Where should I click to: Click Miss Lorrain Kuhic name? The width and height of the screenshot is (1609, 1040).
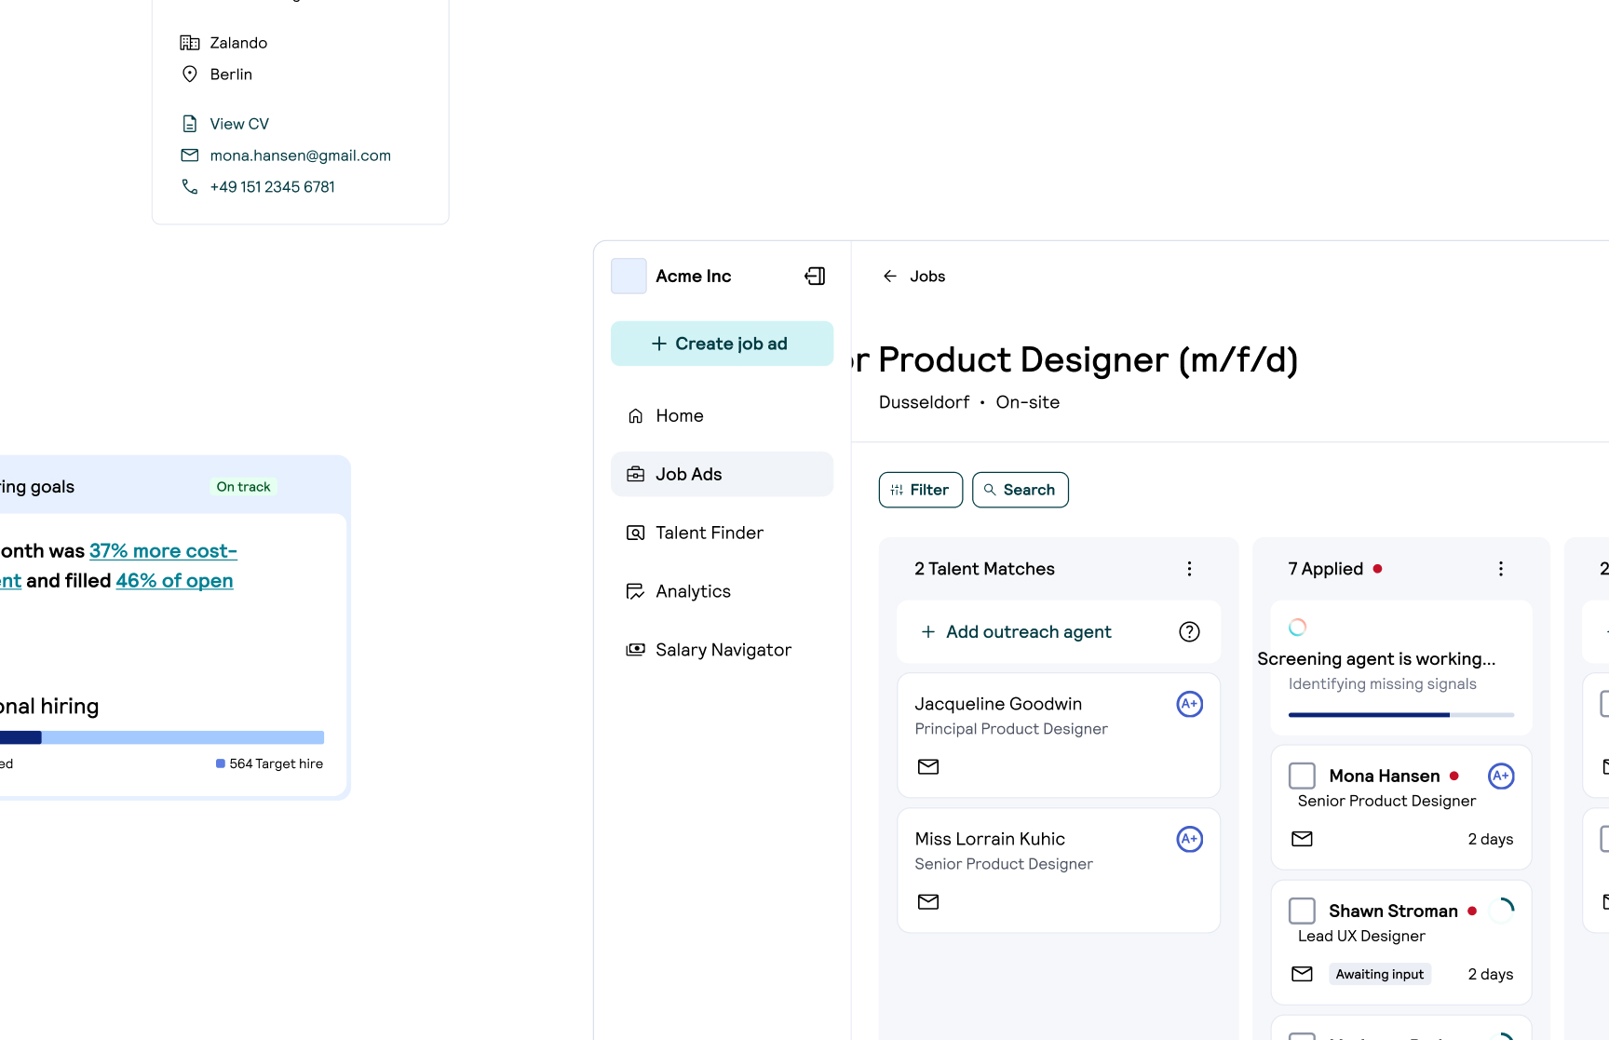coord(990,839)
